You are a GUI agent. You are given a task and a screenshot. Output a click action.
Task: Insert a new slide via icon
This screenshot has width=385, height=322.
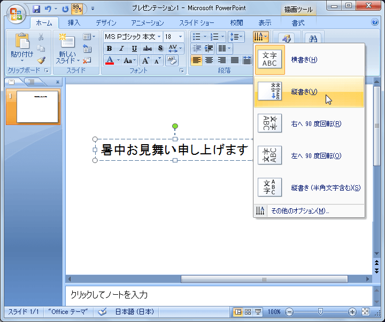(x=67, y=41)
